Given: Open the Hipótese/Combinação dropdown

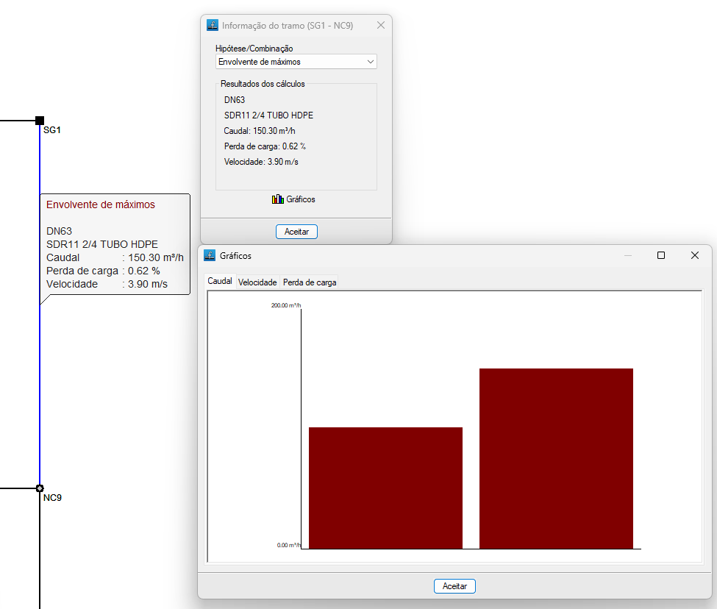Looking at the screenshot, I should tap(296, 62).
